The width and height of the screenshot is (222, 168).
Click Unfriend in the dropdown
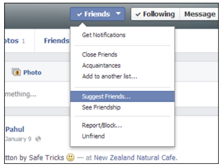click(93, 136)
